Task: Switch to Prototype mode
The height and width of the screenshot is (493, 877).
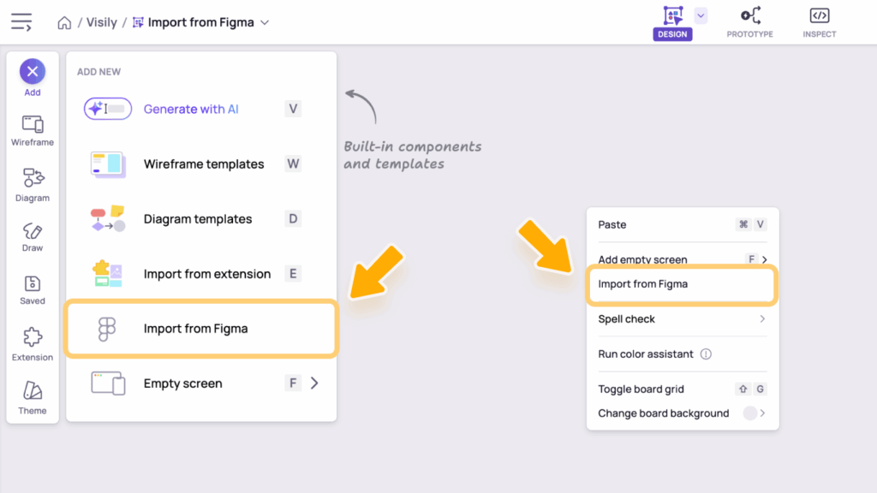Action: point(749,22)
